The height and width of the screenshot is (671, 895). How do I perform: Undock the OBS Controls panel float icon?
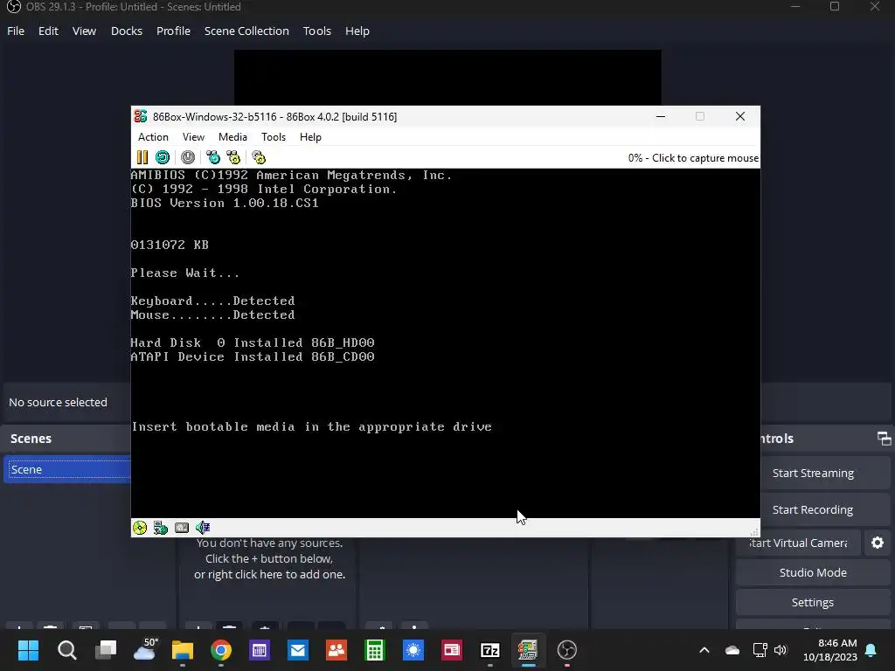[884, 439]
